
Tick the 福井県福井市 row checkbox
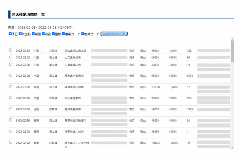tap(11, 109)
